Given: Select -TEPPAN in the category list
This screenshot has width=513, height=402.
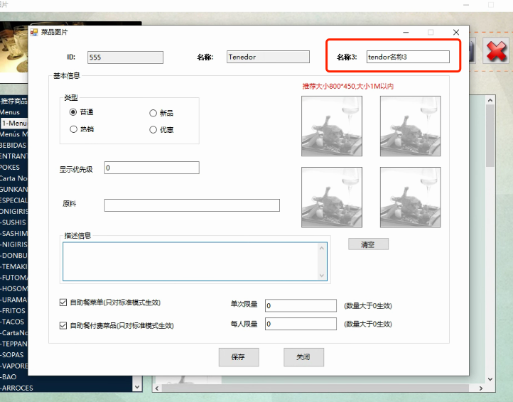Looking at the screenshot, I should click(13, 344).
